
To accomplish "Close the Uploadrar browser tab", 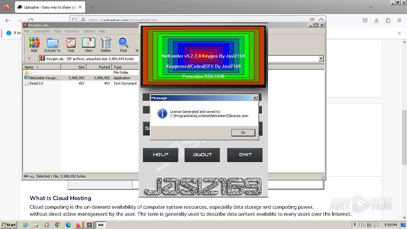I will tap(80, 7).
